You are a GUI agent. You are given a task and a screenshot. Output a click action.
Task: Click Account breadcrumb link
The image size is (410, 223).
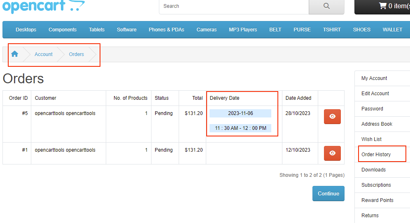(x=44, y=54)
